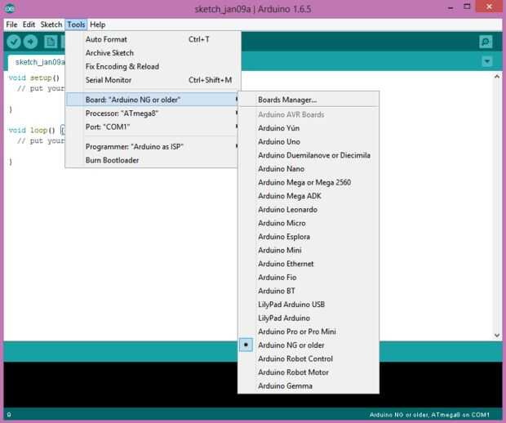Select the Arduino Mini board

pos(308,250)
